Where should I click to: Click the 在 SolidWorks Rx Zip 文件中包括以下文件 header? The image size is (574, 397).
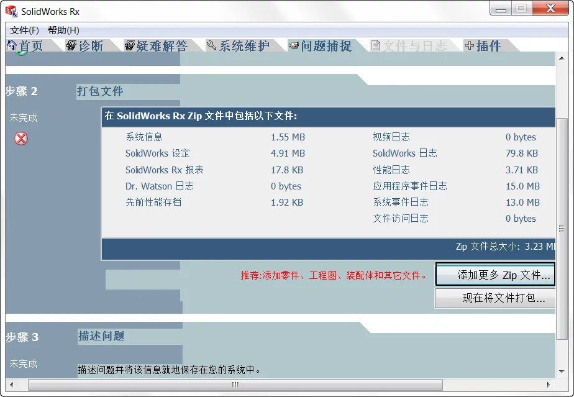[x=201, y=116]
